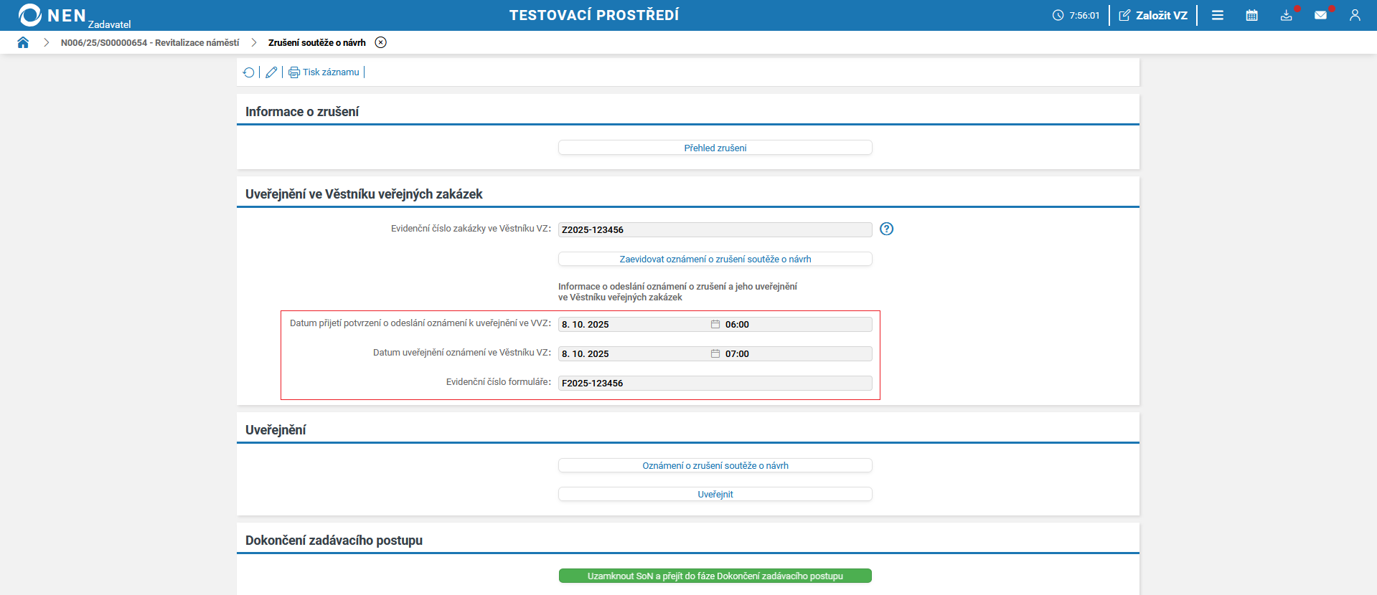Click the TESTOVACÍ PROSTŘEDÍ banner text

tap(594, 15)
